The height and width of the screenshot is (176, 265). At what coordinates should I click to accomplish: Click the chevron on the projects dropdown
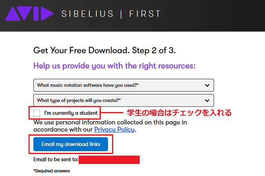pyautogui.click(x=207, y=100)
